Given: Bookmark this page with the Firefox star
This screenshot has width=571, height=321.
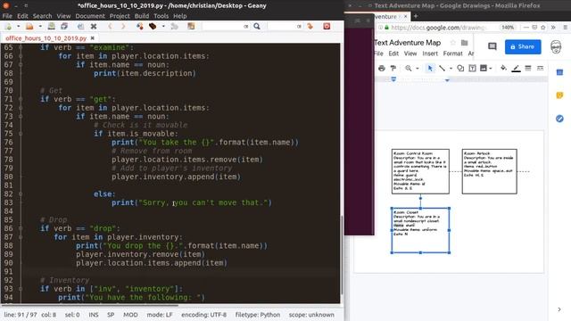Looking at the screenshot, I should click(543, 28).
